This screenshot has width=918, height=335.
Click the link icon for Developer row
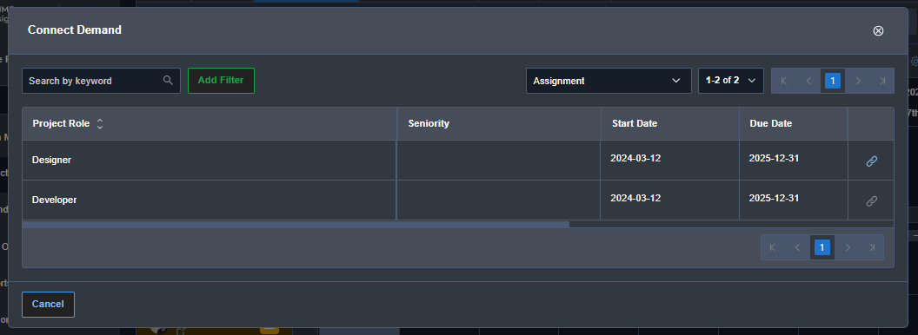[871, 201]
